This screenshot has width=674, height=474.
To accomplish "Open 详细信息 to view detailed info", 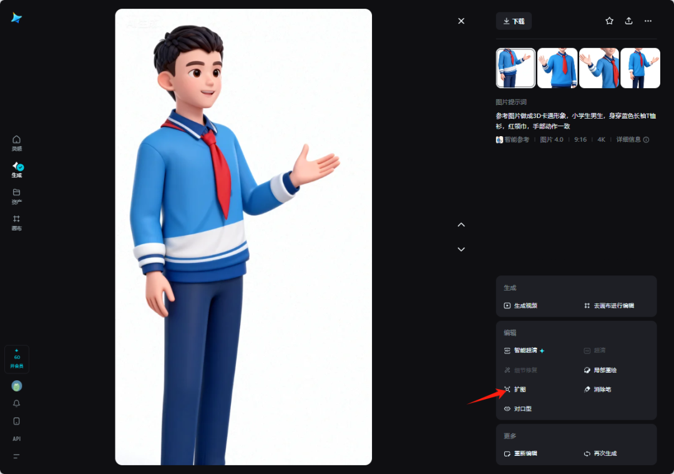I will (x=626, y=140).
